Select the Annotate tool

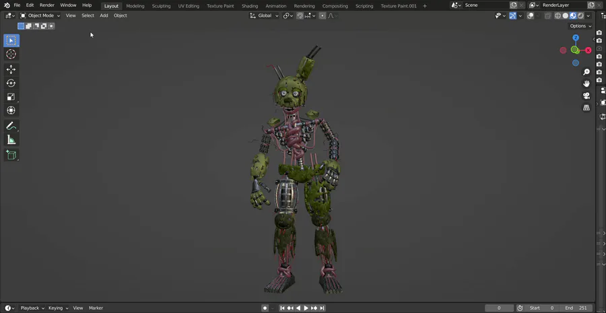11,126
